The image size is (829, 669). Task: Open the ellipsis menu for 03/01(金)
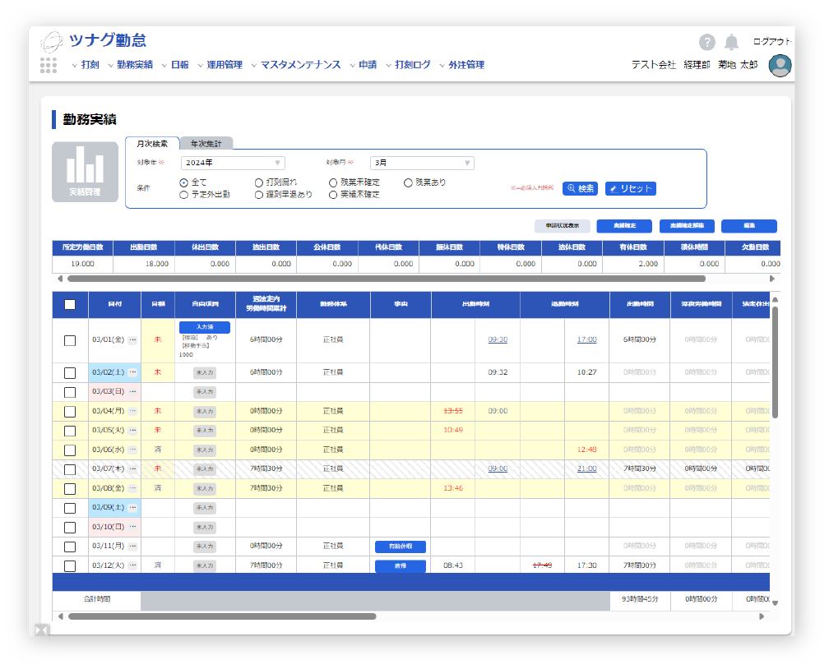pyautogui.click(x=132, y=339)
